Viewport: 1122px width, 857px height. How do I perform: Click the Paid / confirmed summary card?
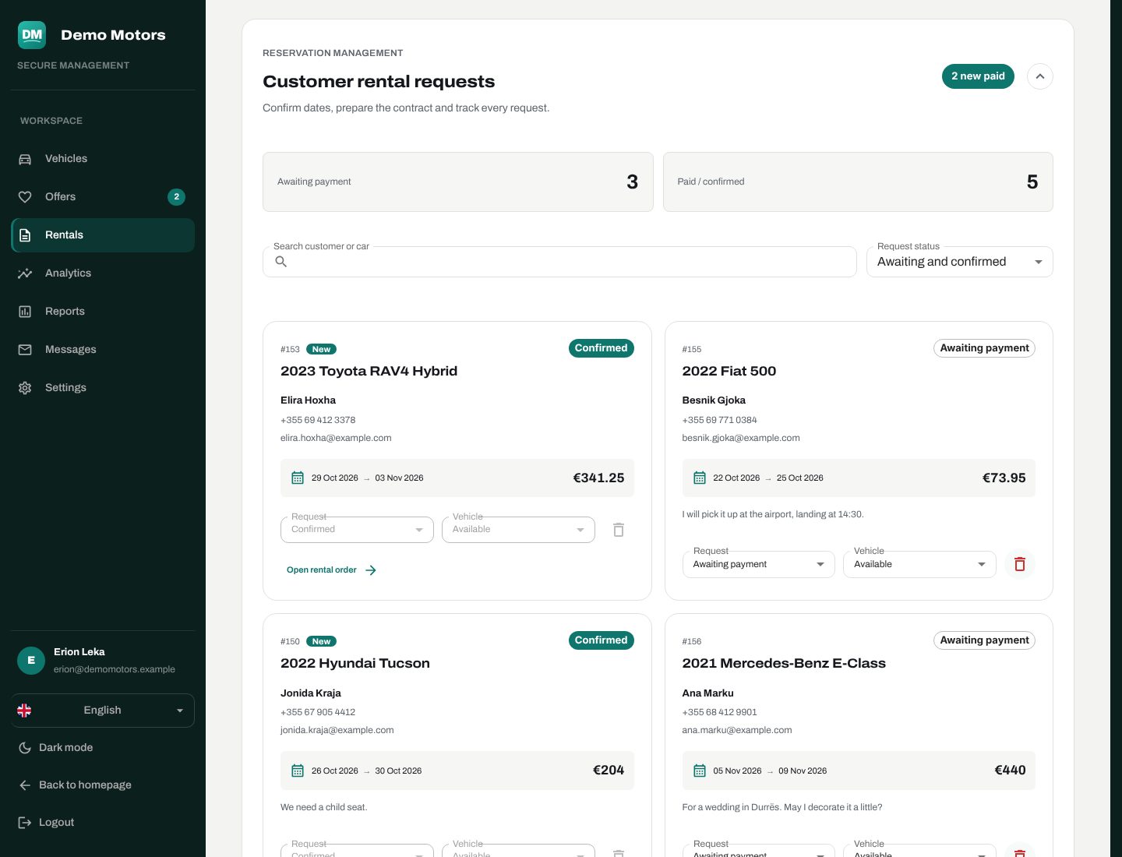[858, 182]
